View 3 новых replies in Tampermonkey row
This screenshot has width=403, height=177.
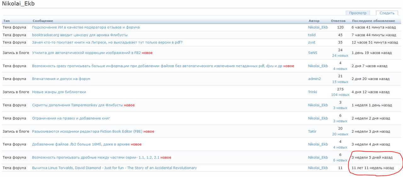(340, 108)
